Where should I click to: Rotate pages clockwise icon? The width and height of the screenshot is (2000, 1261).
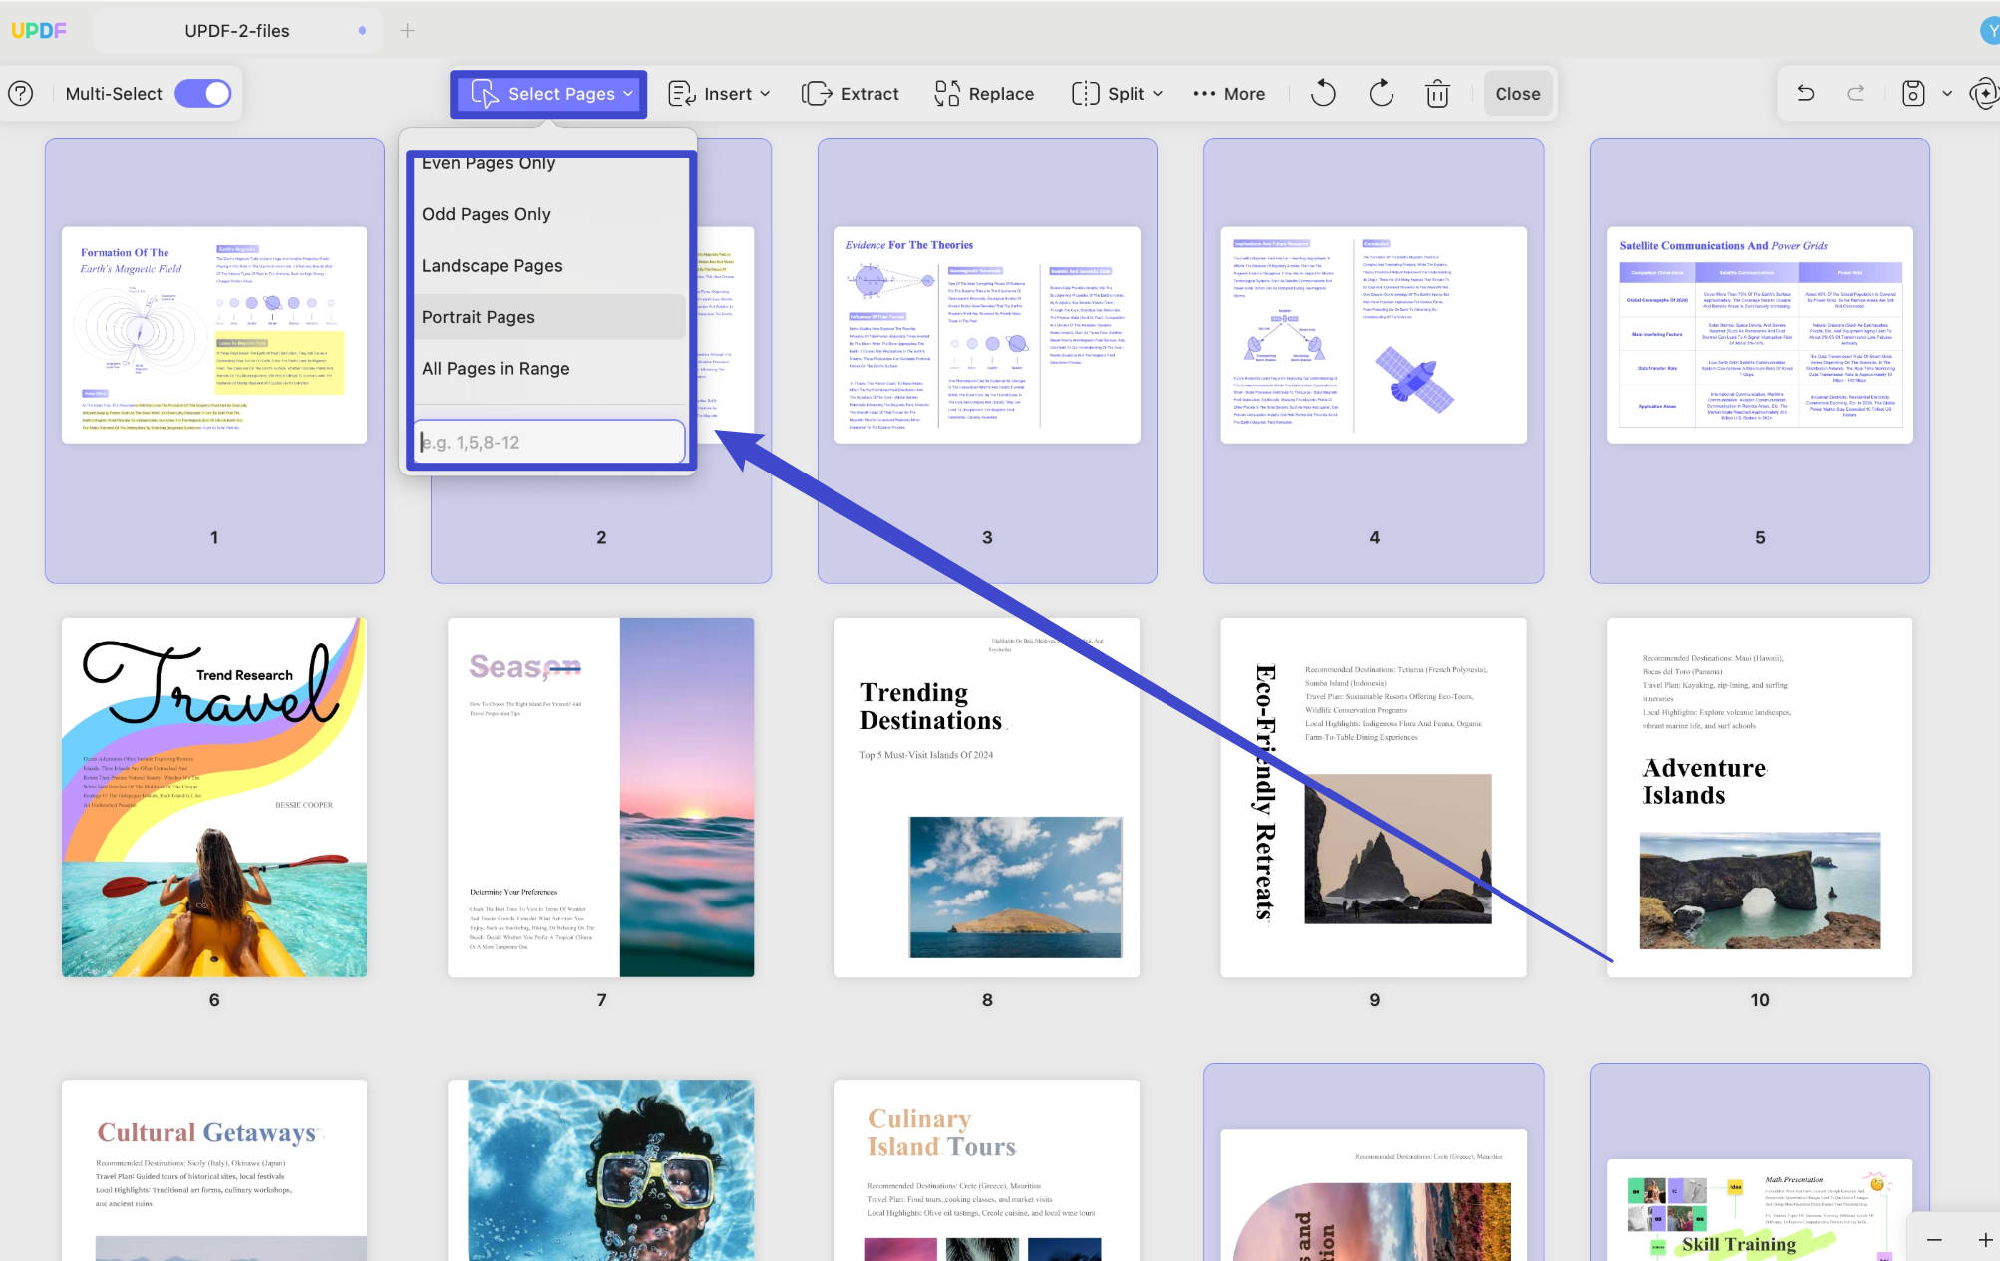coord(1381,94)
